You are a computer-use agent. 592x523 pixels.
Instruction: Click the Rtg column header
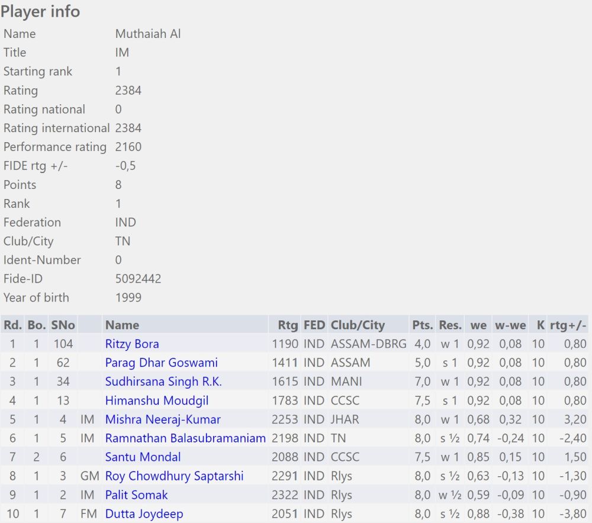[288, 325]
